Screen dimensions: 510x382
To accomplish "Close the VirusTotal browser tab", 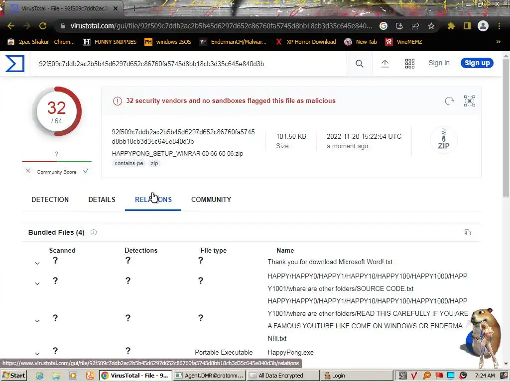I will [x=116, y=8].
